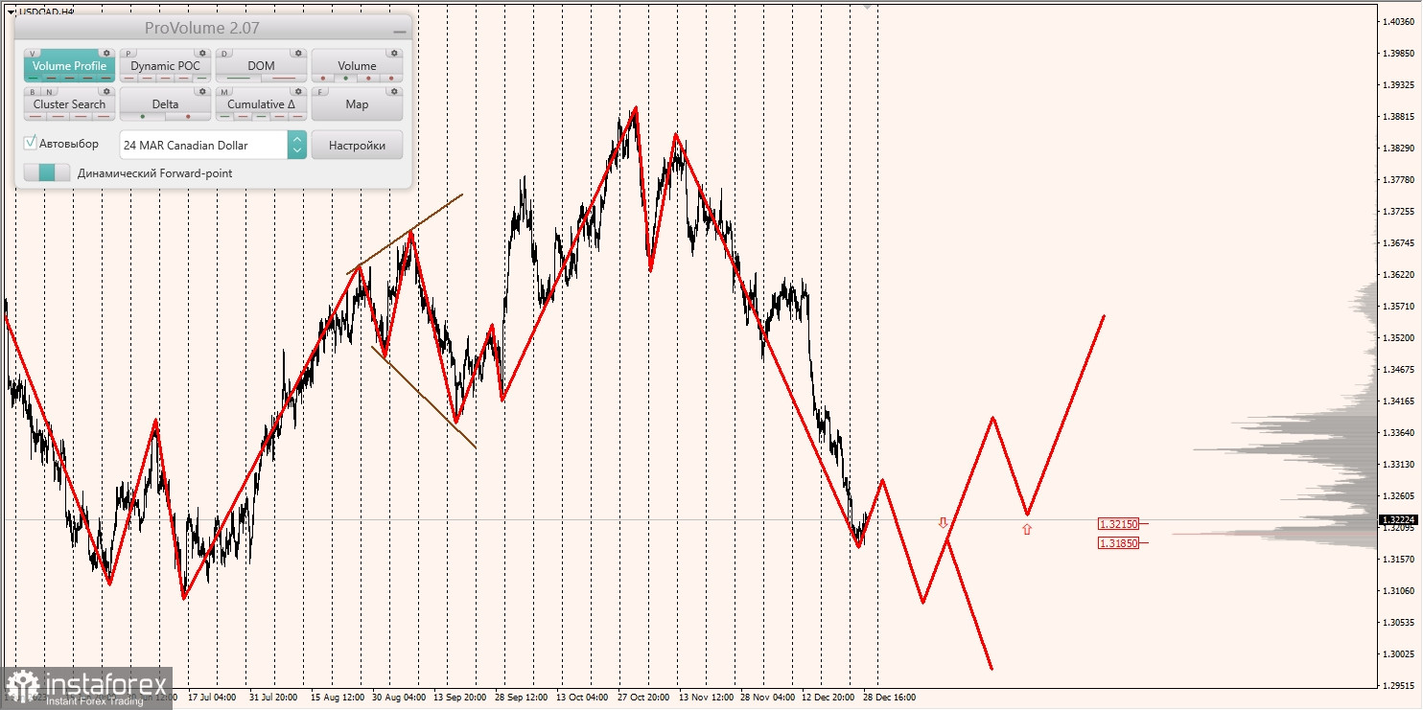Uncheck the Автовыбор checkbox
This screenshot has height=710, width=1423.
pos(30,143)
